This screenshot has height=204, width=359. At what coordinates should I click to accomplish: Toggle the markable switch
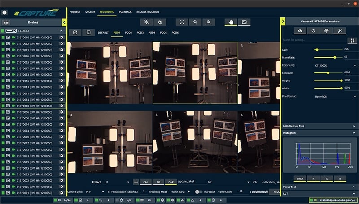point(198,192)
